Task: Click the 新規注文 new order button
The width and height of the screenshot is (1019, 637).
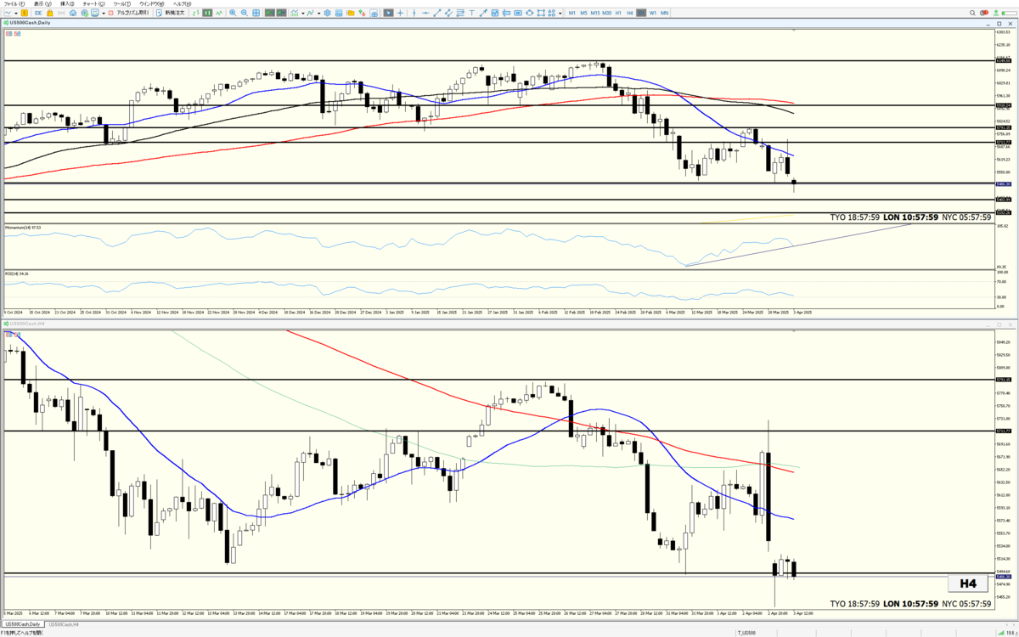Action: [172, 13]
